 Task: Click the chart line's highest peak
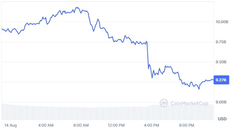tap(77, 7)
